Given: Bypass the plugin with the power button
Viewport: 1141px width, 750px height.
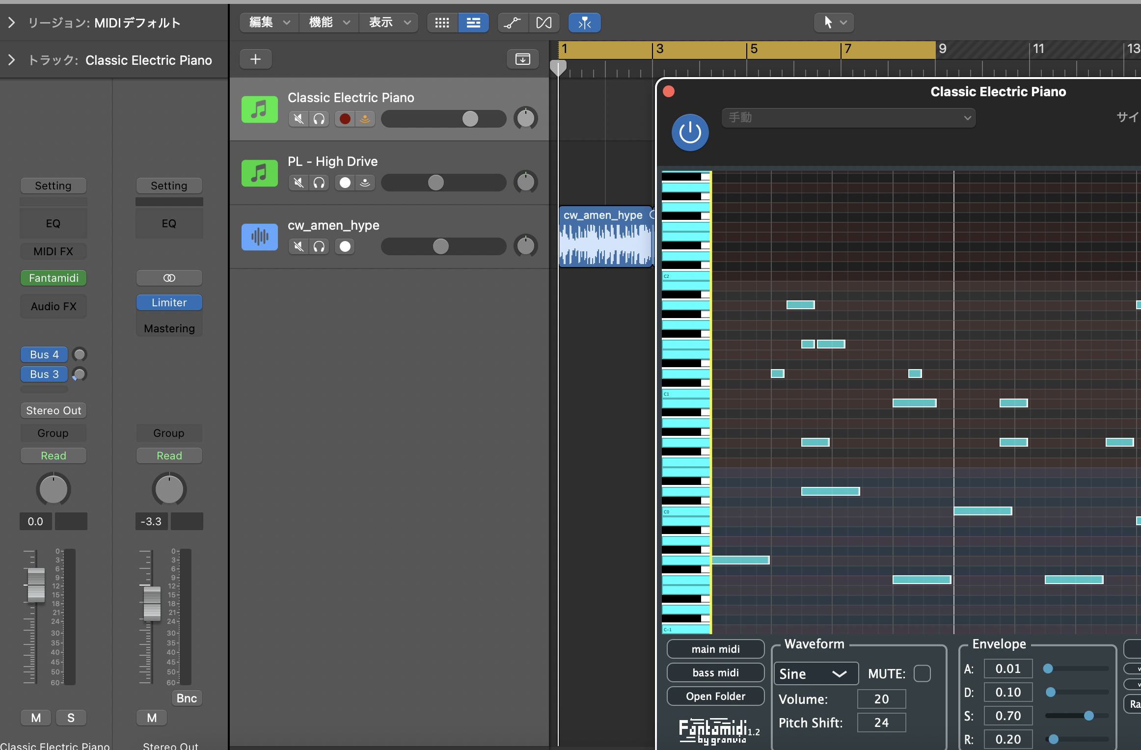Looking at the screenshot, I should pyautogui.click(x=689, y=133).
